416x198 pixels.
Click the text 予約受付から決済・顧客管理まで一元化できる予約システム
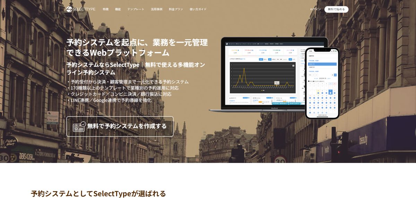128,82
